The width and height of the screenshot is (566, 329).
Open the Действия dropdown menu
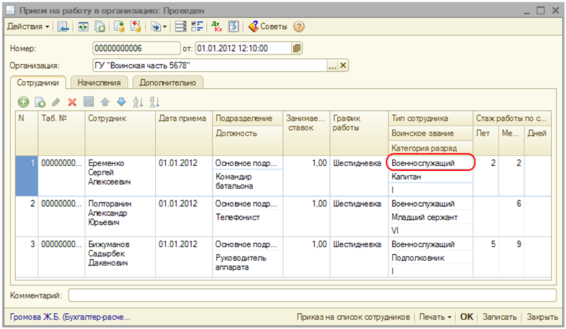point(29,27)
